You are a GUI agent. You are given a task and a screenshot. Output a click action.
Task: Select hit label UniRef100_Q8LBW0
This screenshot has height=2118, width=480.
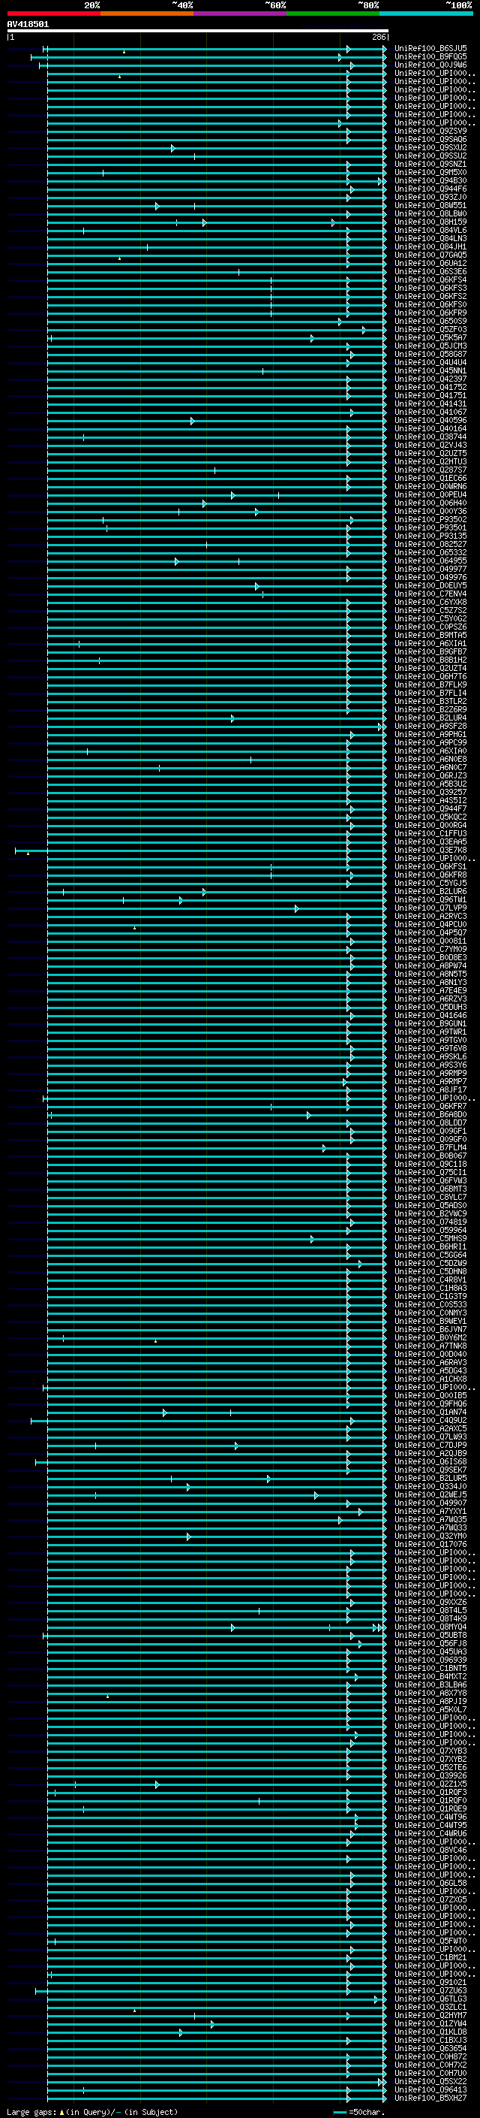(430, 214)
